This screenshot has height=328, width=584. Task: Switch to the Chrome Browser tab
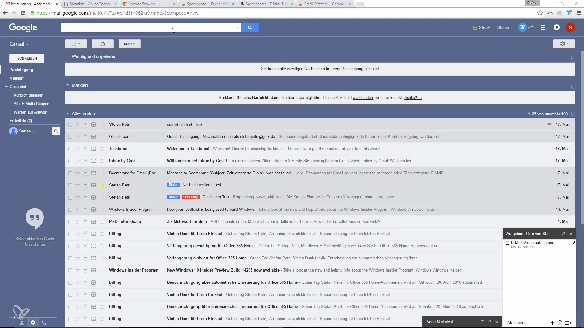point(142,4)
